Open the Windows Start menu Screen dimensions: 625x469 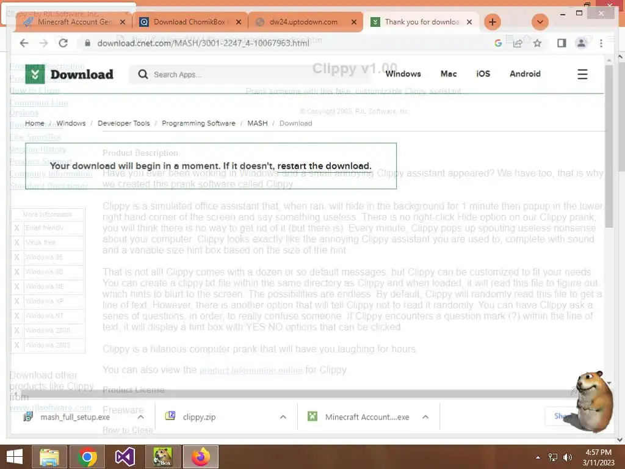15,457
